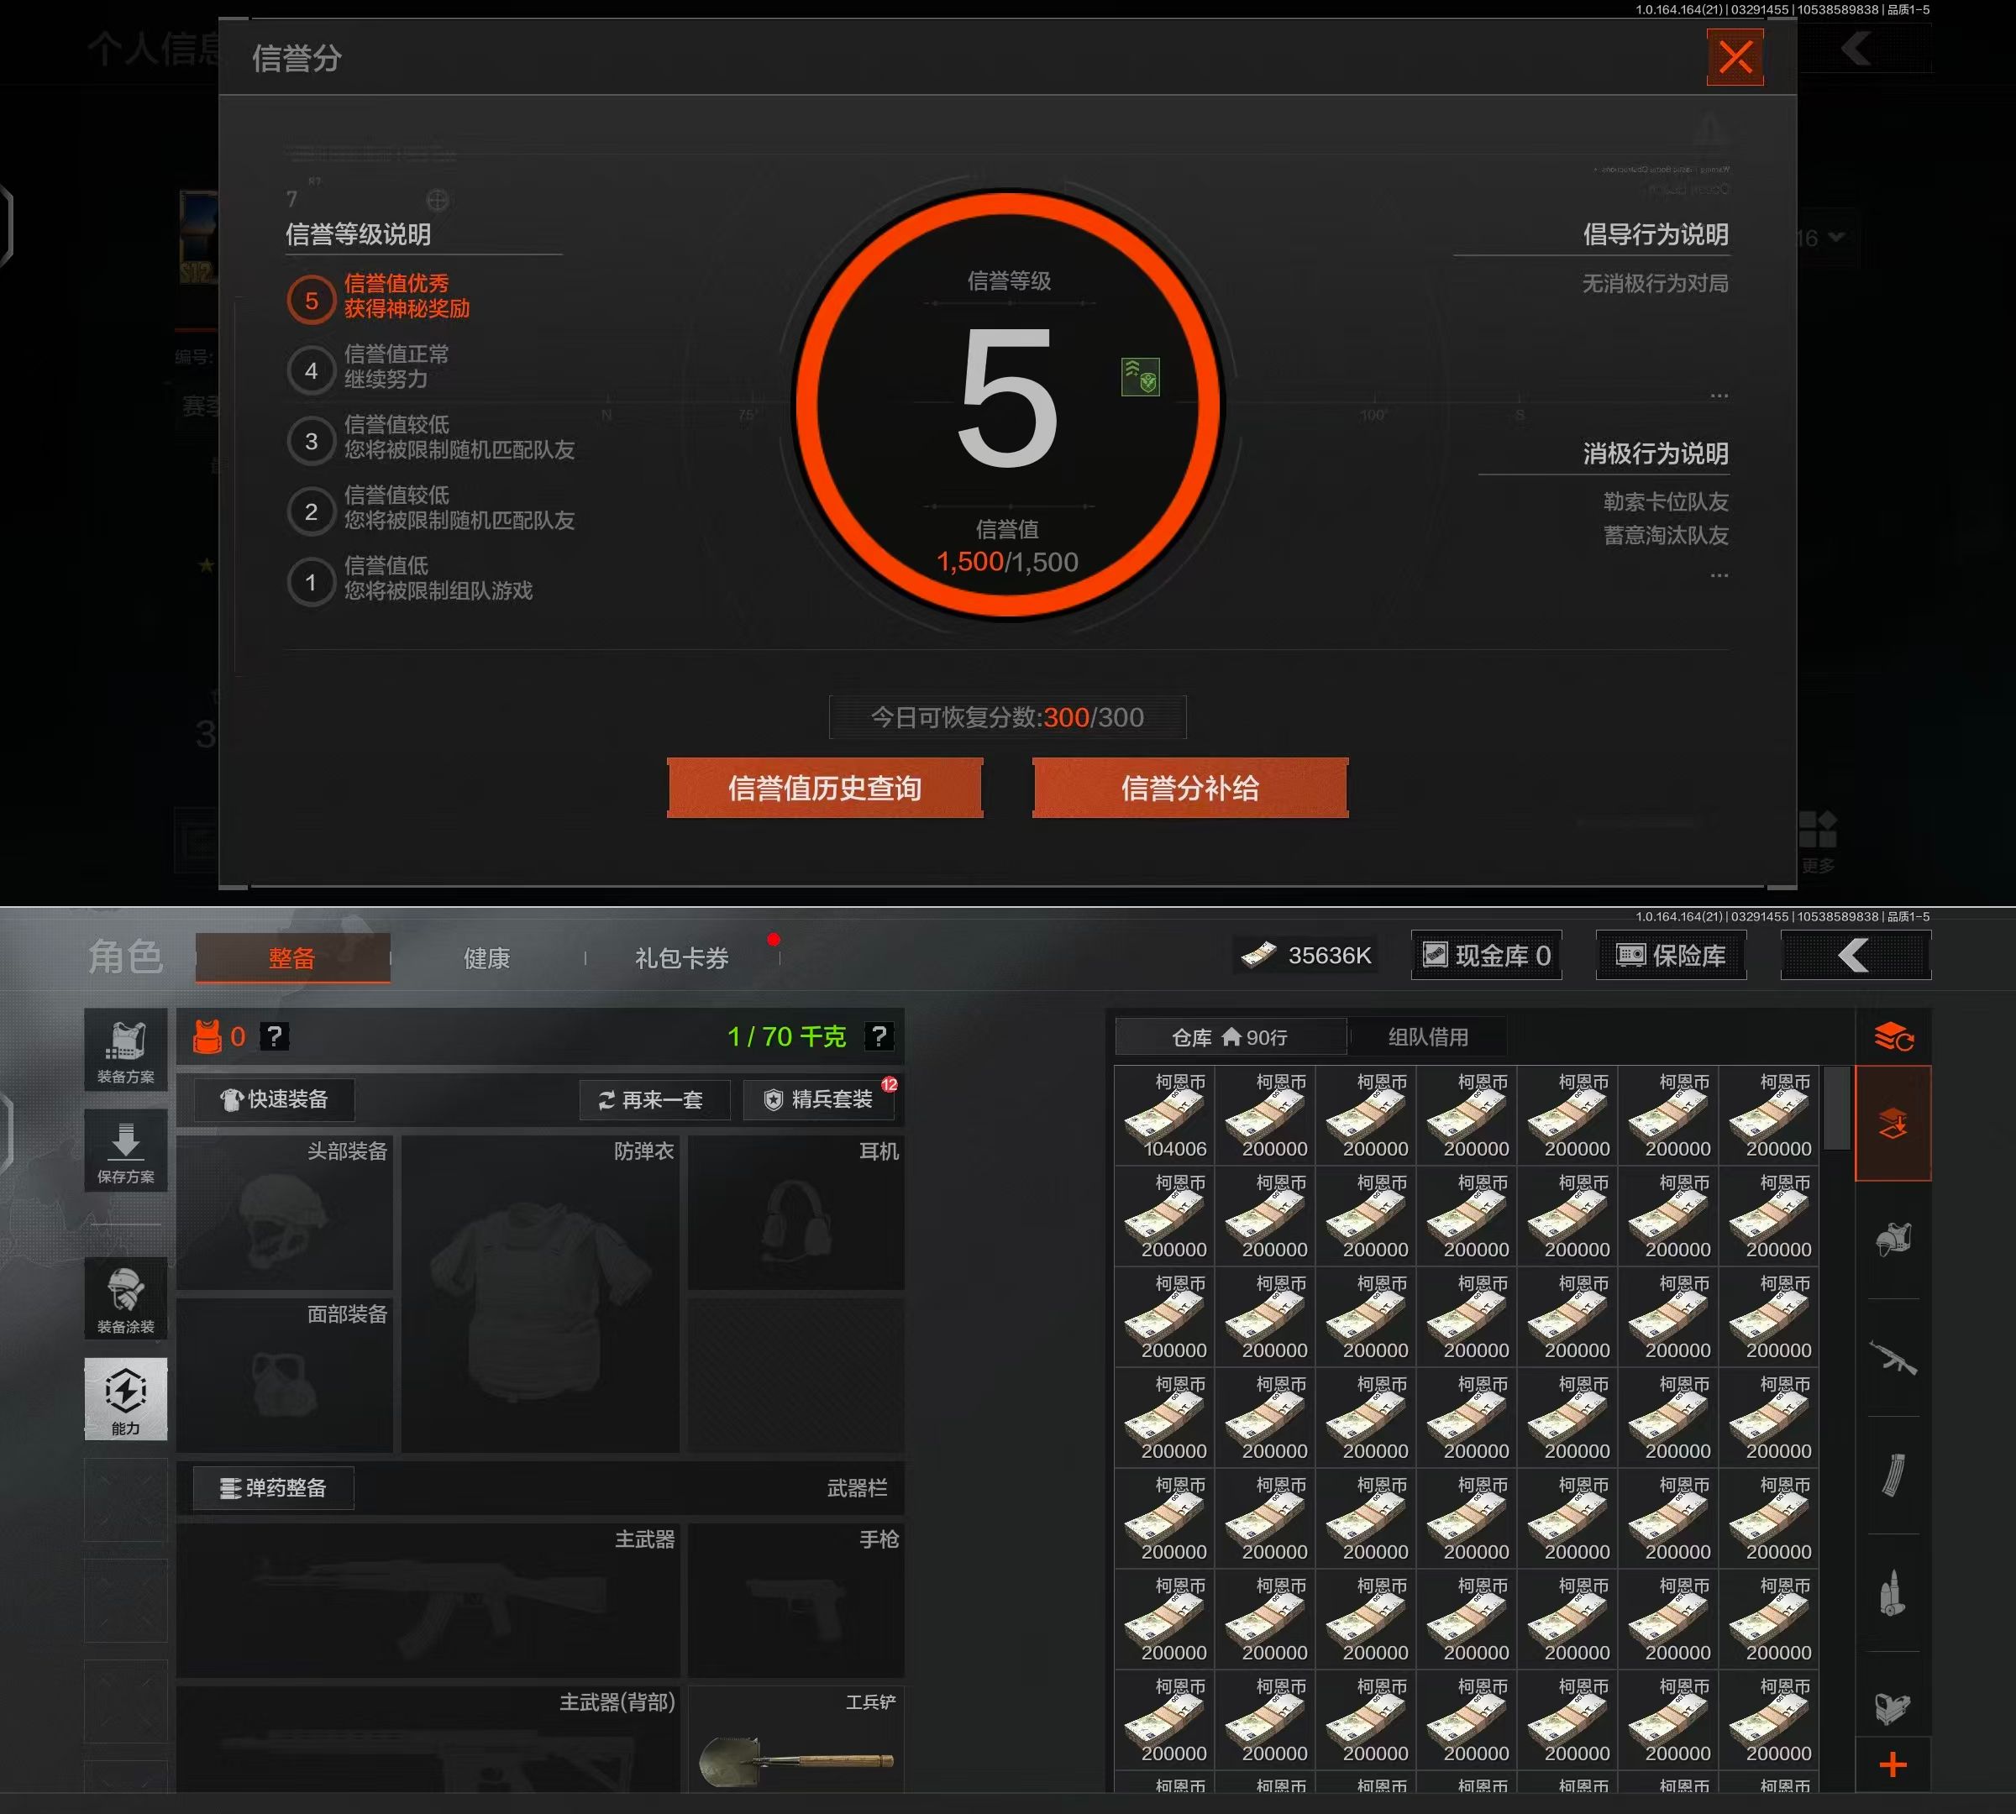Click the 保存方案 save plan icon
Image resolution: width=2016 pixels, height=1814 pixels.
pos(126,1151)
